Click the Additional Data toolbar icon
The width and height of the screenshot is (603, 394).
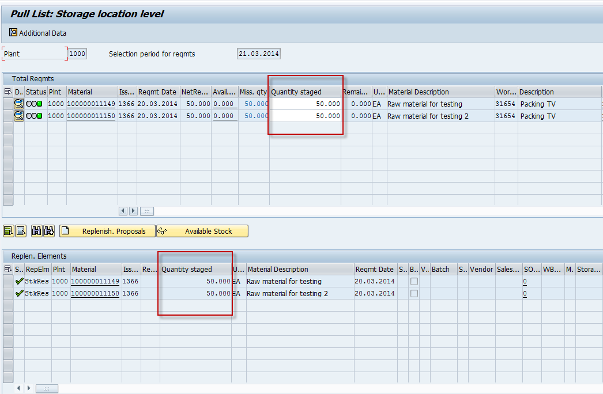[x=13, y=33]
